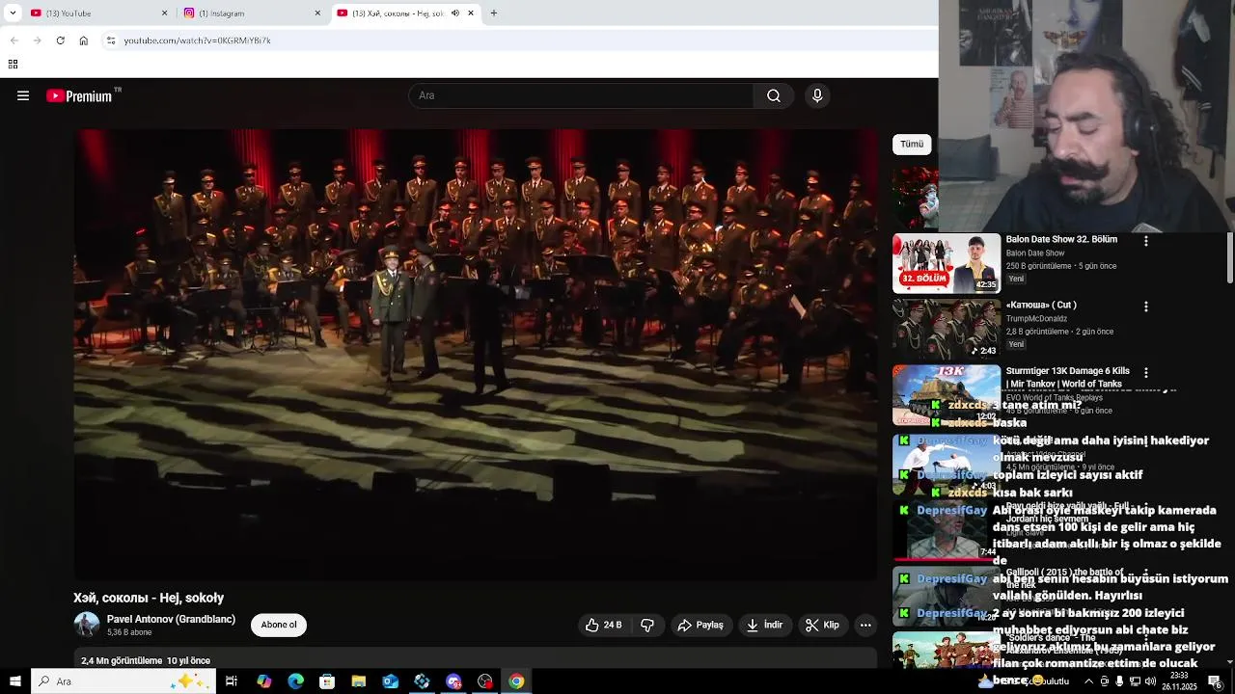Click the Chrome taskbar icon

[x=517, y=681]
